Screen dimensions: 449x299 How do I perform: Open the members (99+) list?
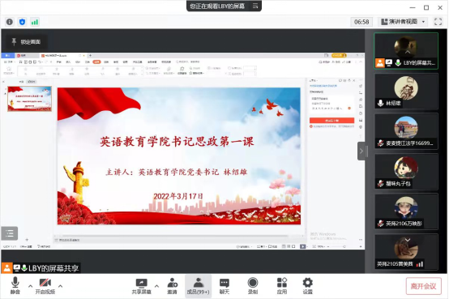tap(198, 286)
